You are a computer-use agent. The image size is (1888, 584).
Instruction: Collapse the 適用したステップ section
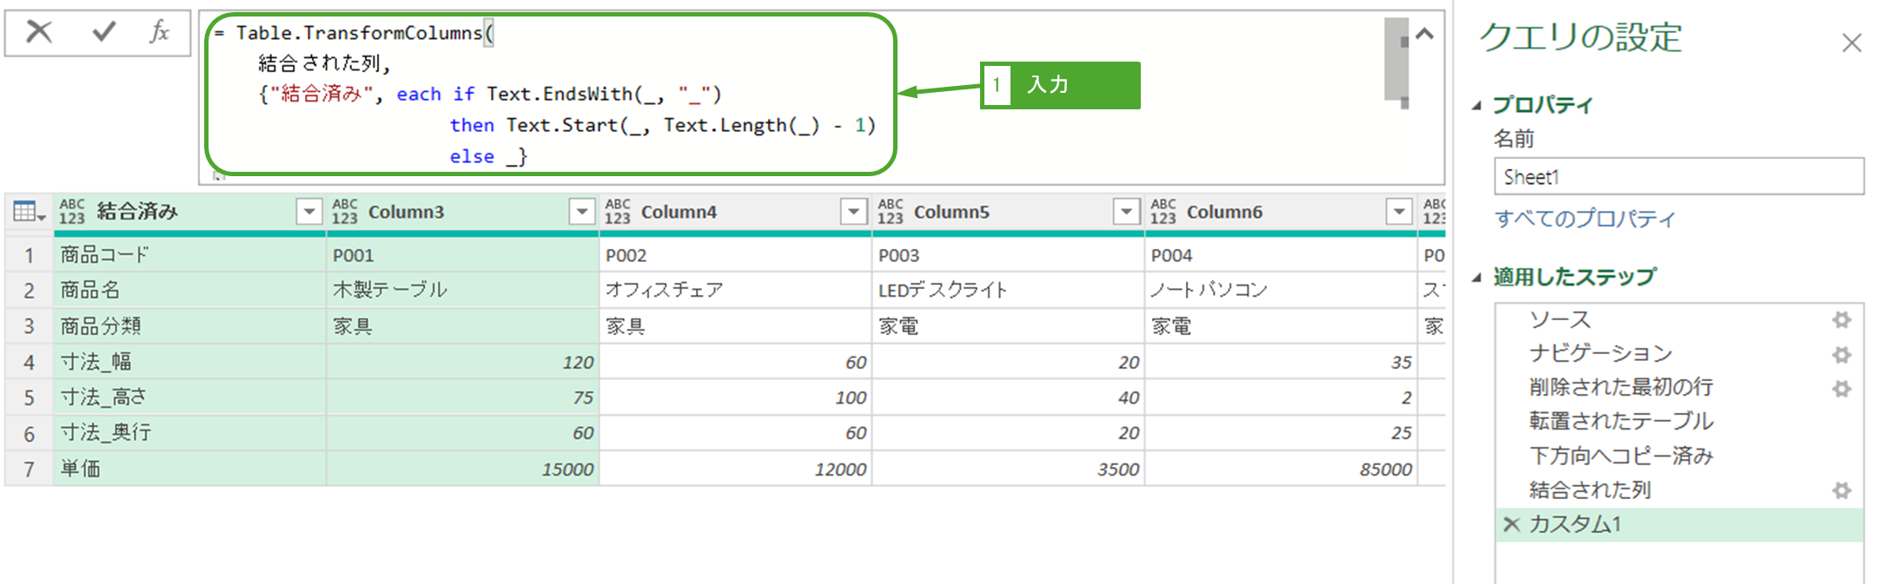pos(1476,278)
